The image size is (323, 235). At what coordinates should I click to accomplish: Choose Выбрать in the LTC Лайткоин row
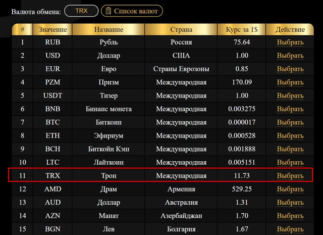tap(290, 162)
